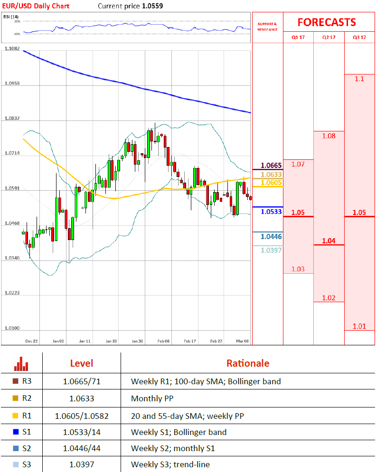The width and height of the screenshot is (376, 472).
Task: Select the R2 amber color swatch
Action: click(x=15, y=398)
